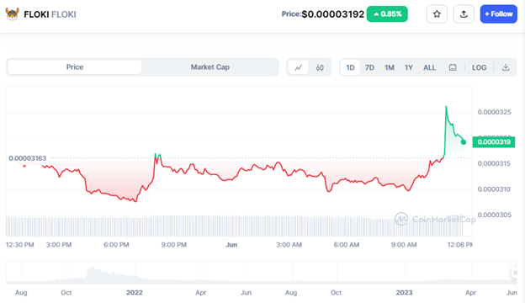
Task: Click the current price dot on chart
Action: coord(464,142)
